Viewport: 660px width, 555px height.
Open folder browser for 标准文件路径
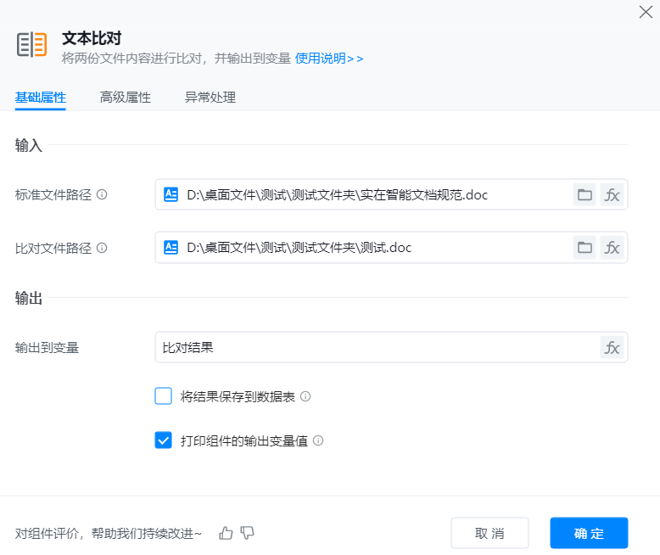click(x=584, y=195)
